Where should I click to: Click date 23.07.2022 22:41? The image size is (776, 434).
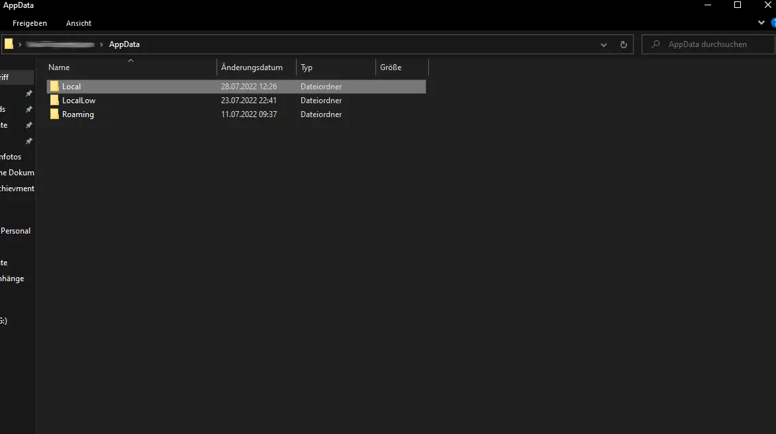(x=249, y=101)
